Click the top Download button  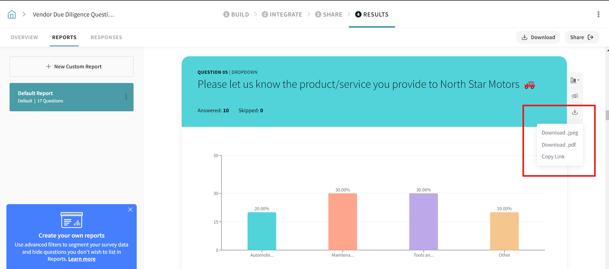[x=538, y=37]
